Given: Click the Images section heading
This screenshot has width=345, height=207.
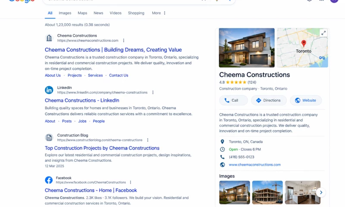Looking at the screenshot, I should pos(227,176).
